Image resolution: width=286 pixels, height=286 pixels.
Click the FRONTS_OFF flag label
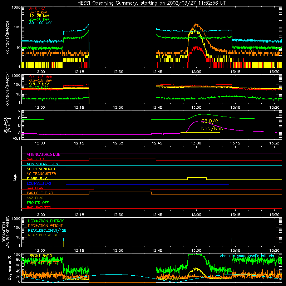point(38,203)
